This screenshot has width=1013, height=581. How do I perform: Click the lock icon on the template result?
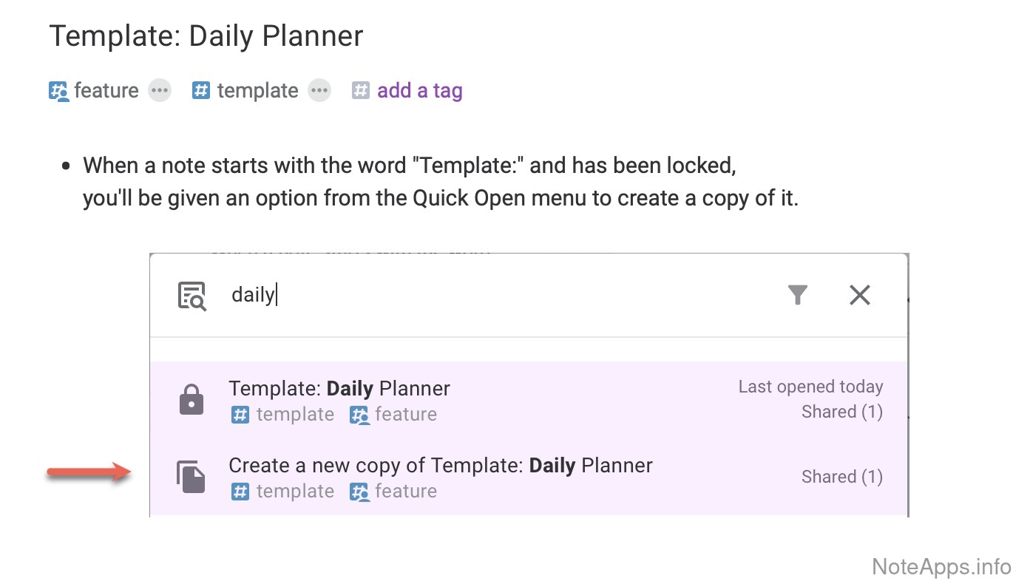(x=192, y=400)
